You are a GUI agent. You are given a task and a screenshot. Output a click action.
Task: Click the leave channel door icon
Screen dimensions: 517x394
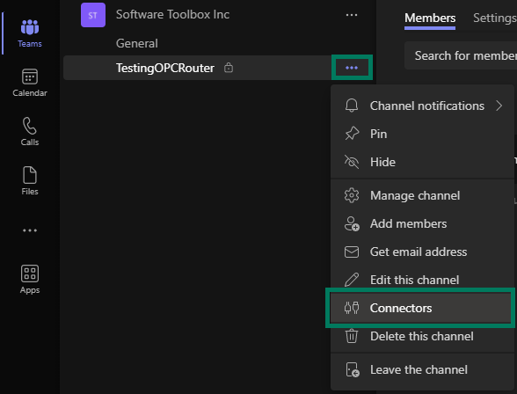coord(353,369)
